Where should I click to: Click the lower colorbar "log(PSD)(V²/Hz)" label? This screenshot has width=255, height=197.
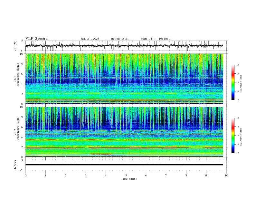click(241, 137)
